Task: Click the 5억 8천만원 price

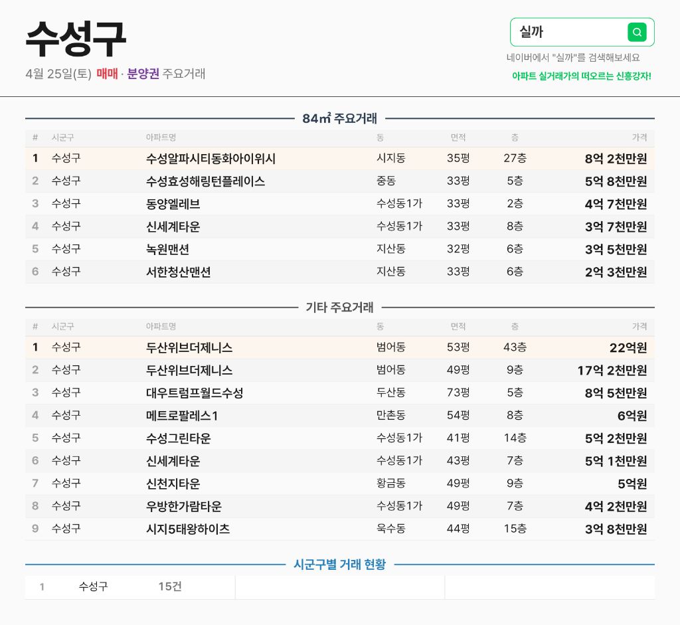Action: (616, 181)
